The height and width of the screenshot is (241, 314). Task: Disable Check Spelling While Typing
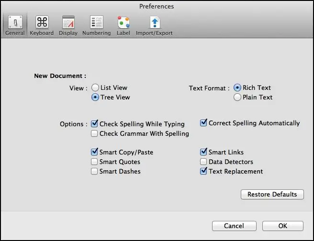[94, 123]
